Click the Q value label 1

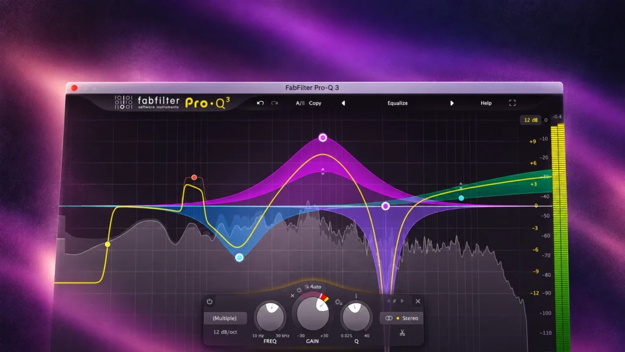356,296
